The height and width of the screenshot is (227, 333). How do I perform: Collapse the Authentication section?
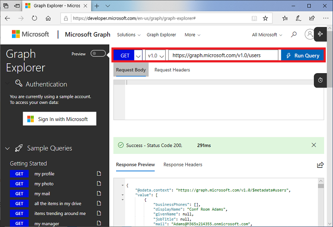point(7,84)
